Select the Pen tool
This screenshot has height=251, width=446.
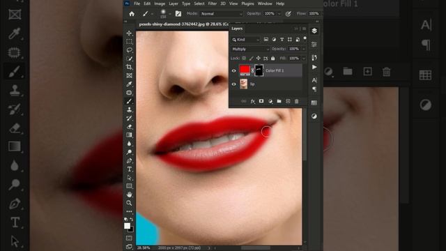pos(129,160)
